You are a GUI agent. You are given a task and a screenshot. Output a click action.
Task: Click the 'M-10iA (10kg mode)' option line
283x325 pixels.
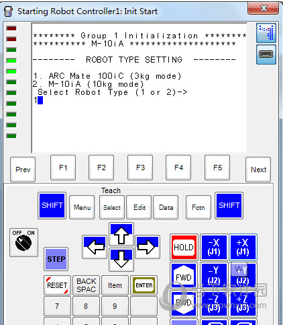(x=89, y=84)
